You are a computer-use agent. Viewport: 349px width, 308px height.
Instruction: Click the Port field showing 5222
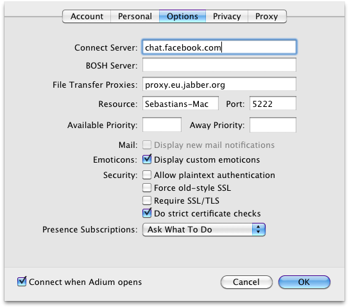[273, 103]
